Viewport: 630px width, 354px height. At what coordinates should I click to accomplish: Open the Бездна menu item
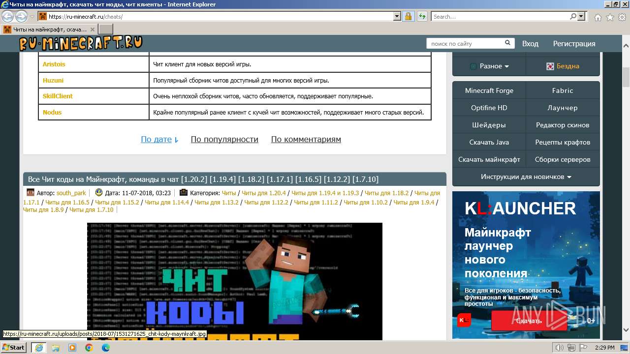[x=563, y=66]
